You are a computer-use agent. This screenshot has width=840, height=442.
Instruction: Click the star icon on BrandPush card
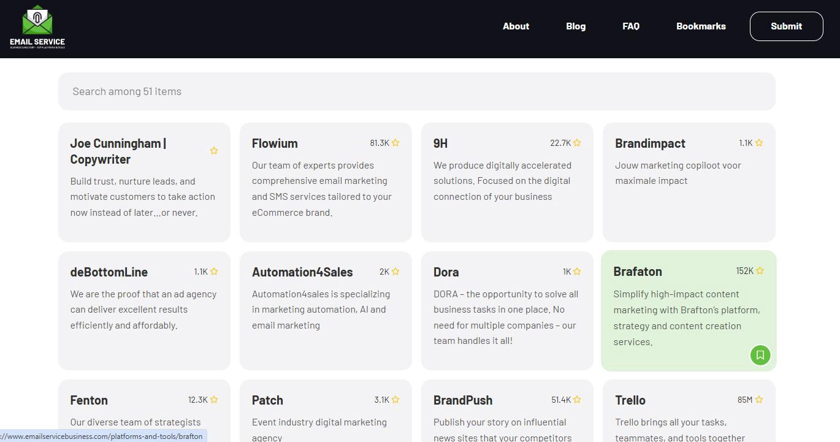[577, 400]
